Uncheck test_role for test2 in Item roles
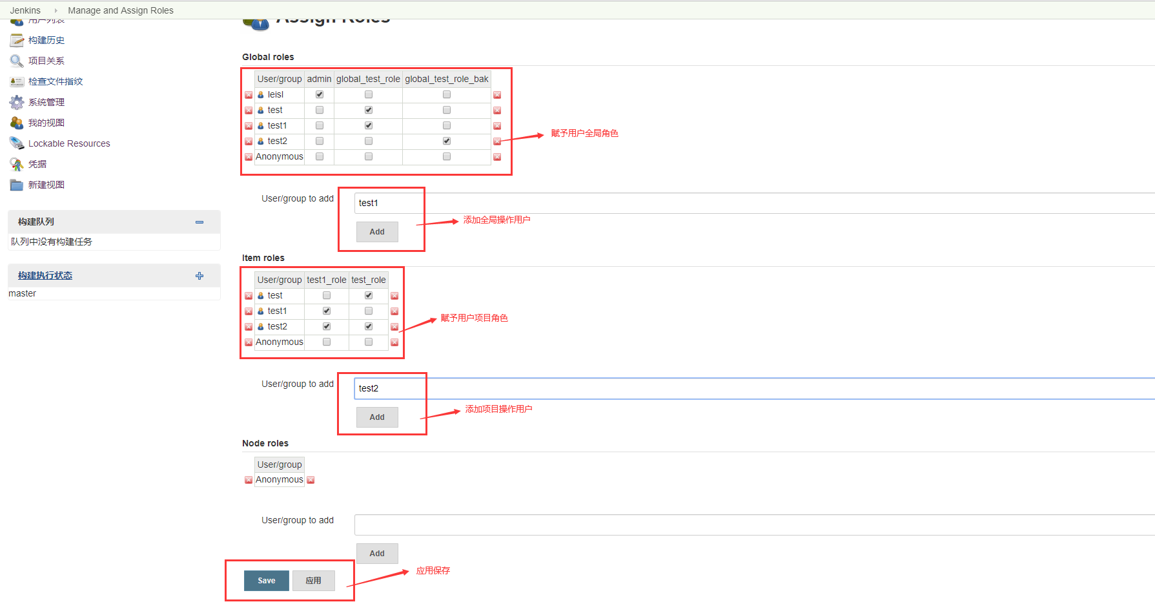This screenshot has height=604, width=1155. click(369, 326)
